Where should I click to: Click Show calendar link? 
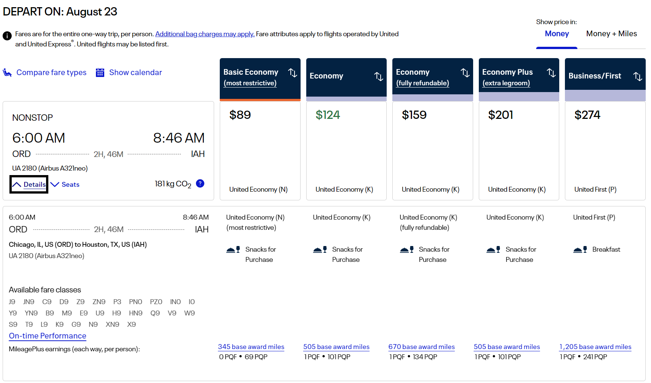click(136, 72)
